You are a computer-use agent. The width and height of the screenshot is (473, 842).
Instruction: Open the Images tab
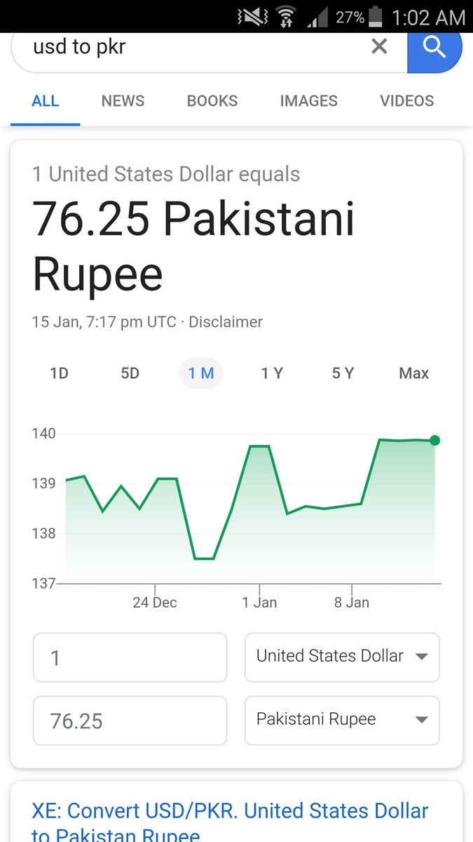(x=308, y=101)
